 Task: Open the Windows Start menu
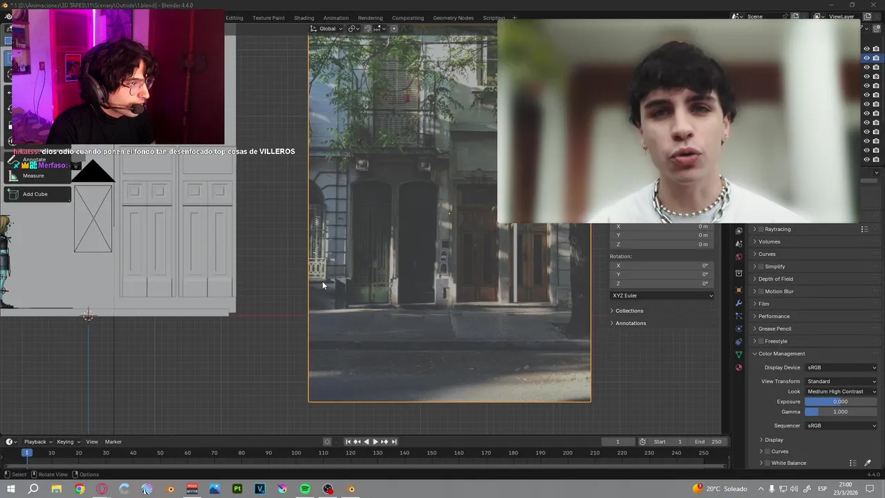(11, 489)
